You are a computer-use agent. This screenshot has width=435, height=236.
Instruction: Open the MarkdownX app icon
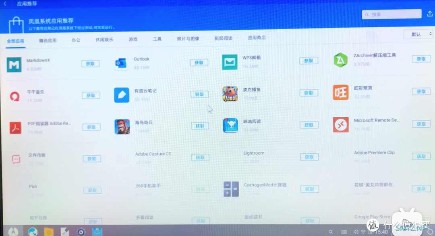click(14, 65)
